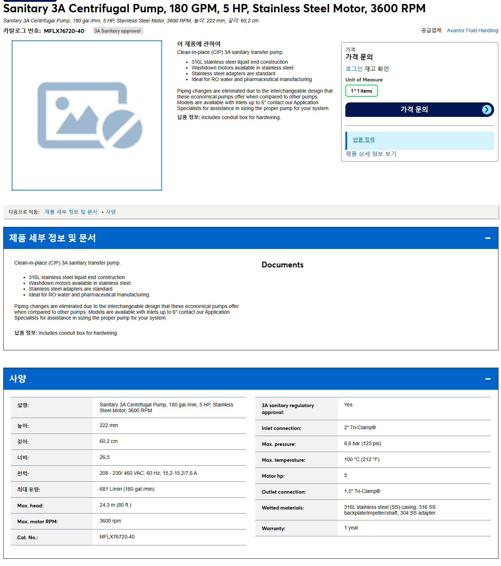This screenshot has width=501, height=566.
Task: Select the 1 * 1 items unit option
Action: point(361,91)
